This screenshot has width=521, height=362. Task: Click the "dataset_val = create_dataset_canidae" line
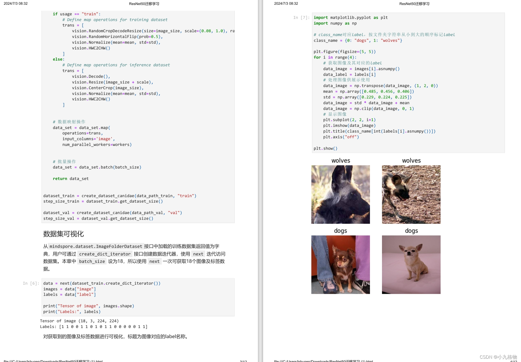(113, 213)
